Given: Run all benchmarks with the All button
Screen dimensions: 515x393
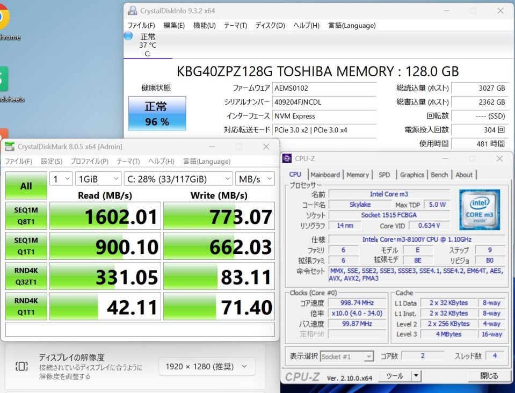Looking at the screenshot, I should [26, 186].
